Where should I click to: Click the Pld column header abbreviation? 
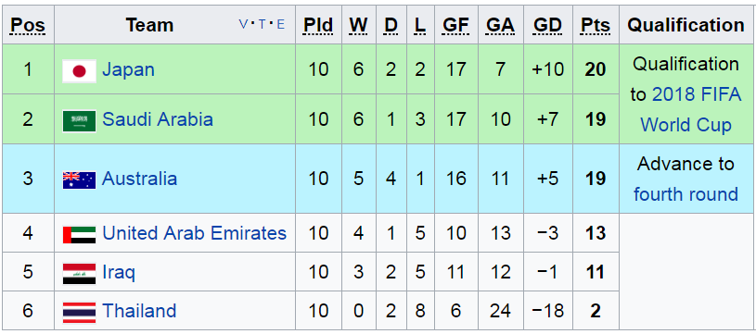(318, 25)
